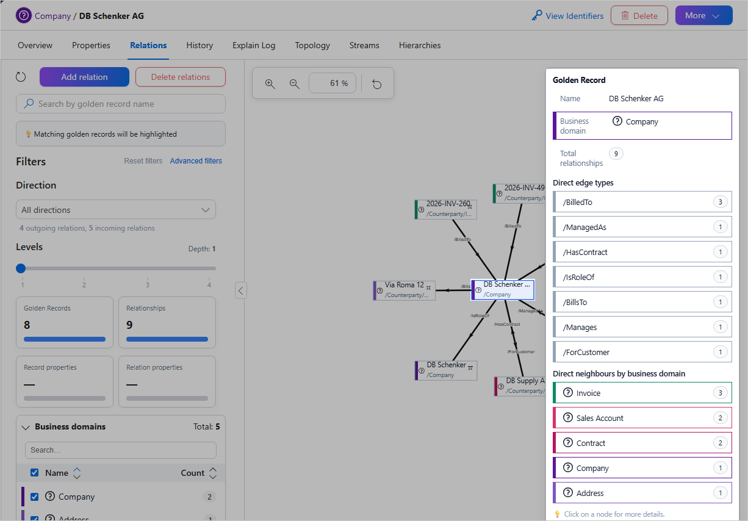Screen dimensions: 748x521
Task: Click the Company breadcrumb link
Action: (52, 16)
